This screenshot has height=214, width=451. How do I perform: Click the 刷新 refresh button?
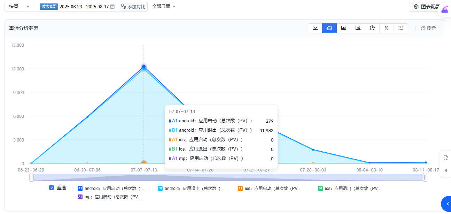(x=428, y=28)
